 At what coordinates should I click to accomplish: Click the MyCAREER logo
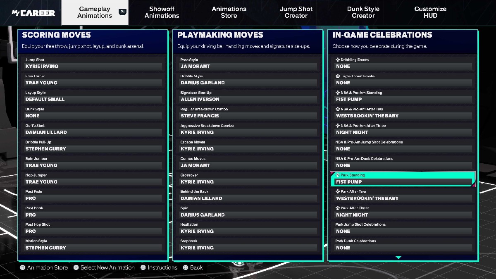[33, 13]
